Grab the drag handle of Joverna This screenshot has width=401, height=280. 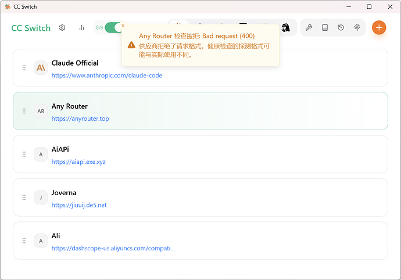click(x=24, y=198)
